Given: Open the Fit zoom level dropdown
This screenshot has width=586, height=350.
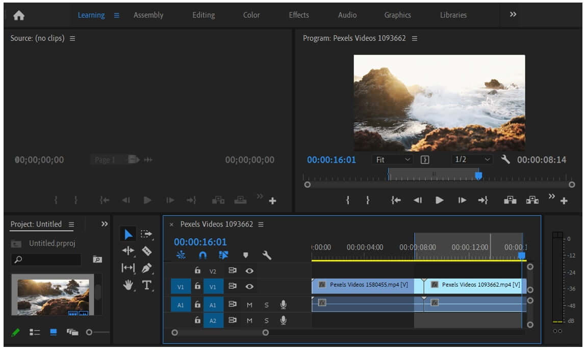Looking at the screenshot, I should click(x=393, y=160).
